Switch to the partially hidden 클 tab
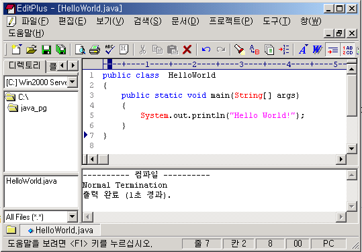Viewport: 362px width, 252px height. click(52, 67)
